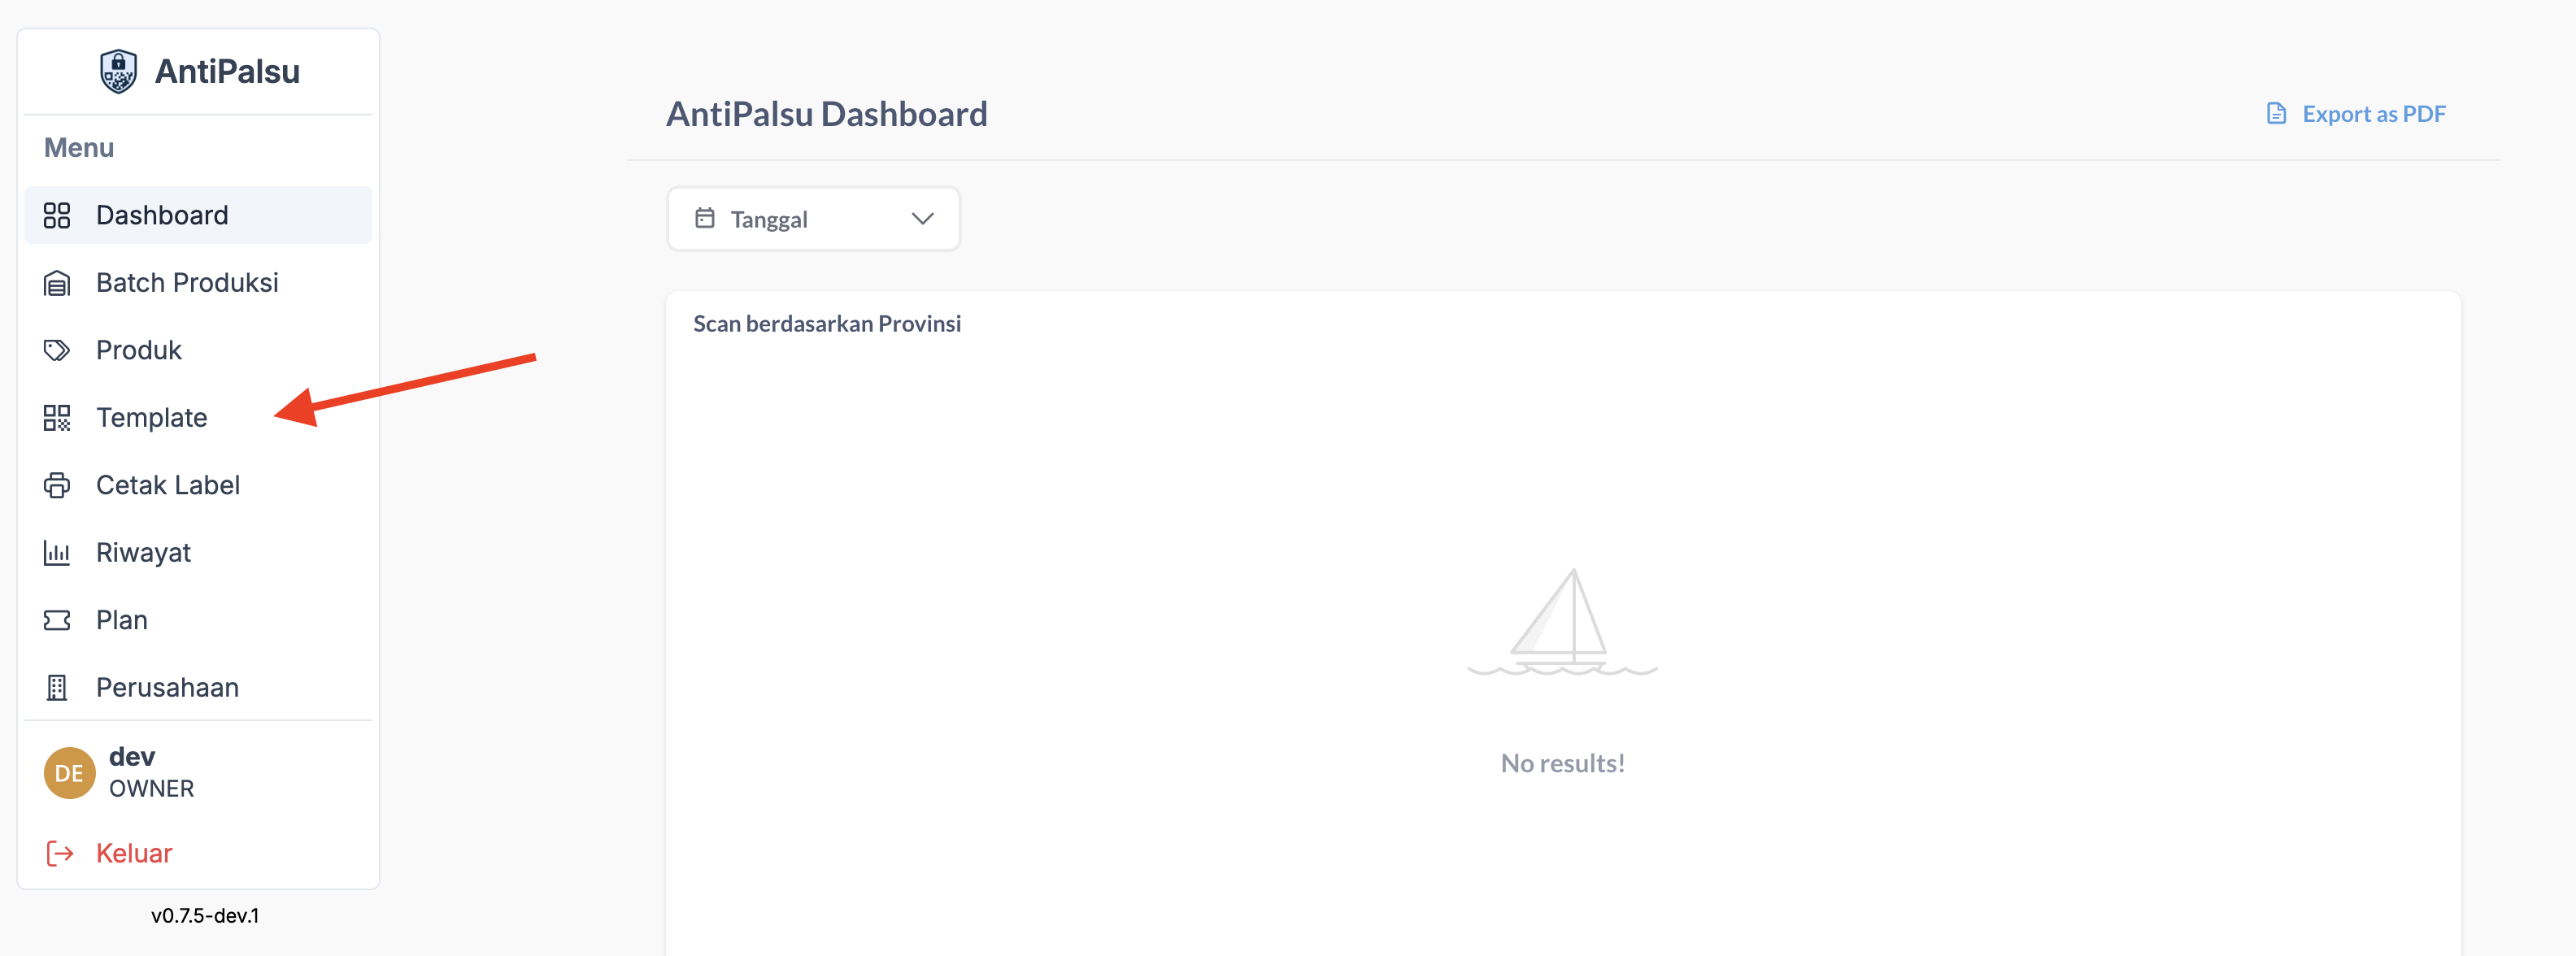Viewport: 2576px width, 956px height.
Task: Click the Batch Produksi warehouse icon
Action: click(x=57, y=283)
